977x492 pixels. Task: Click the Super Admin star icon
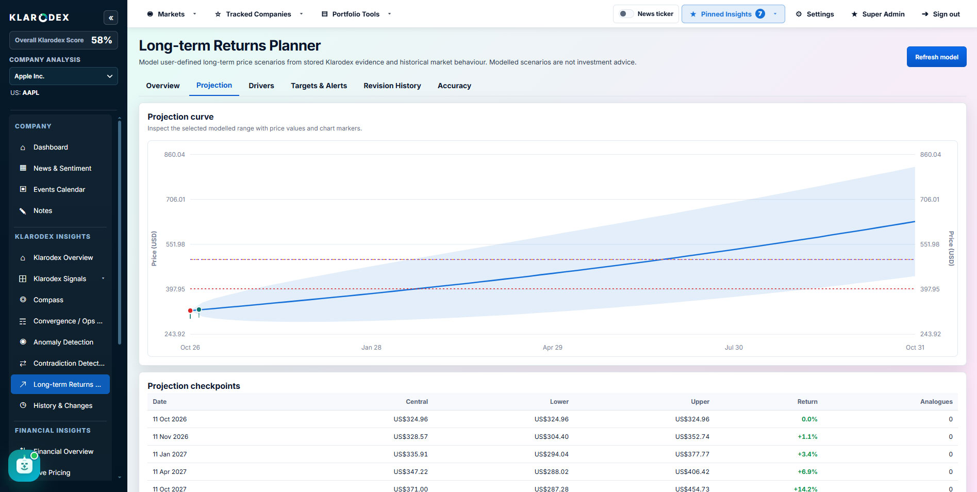[854, 14]
